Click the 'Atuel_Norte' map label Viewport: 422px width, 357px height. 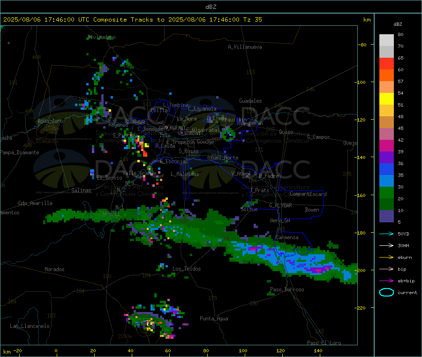223,158
